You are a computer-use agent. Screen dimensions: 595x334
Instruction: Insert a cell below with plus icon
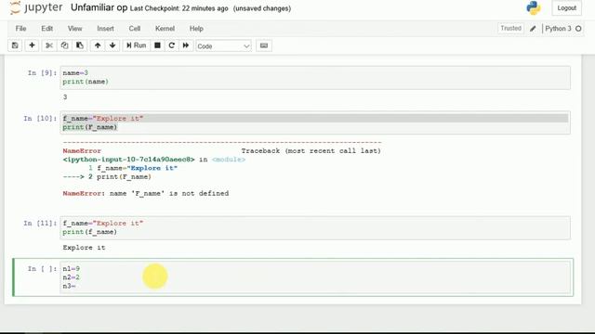coord(32,45)
